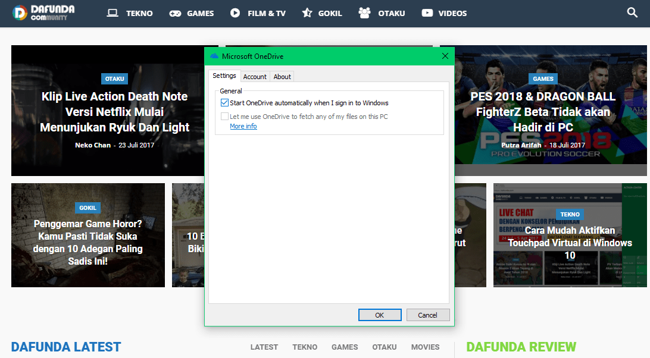Click the laptop icon beside Tekno
The height and width of the screenshot is (358, 650).
point(112,13)
